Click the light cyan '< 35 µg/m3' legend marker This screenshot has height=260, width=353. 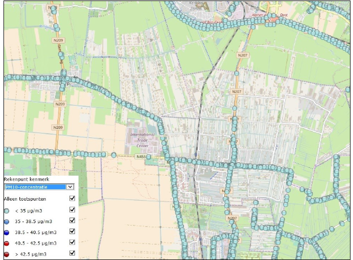6,210
